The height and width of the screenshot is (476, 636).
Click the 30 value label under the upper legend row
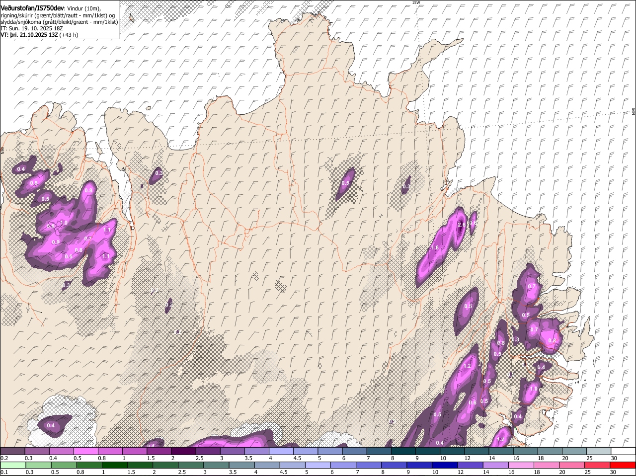click(x=614, y=458)
